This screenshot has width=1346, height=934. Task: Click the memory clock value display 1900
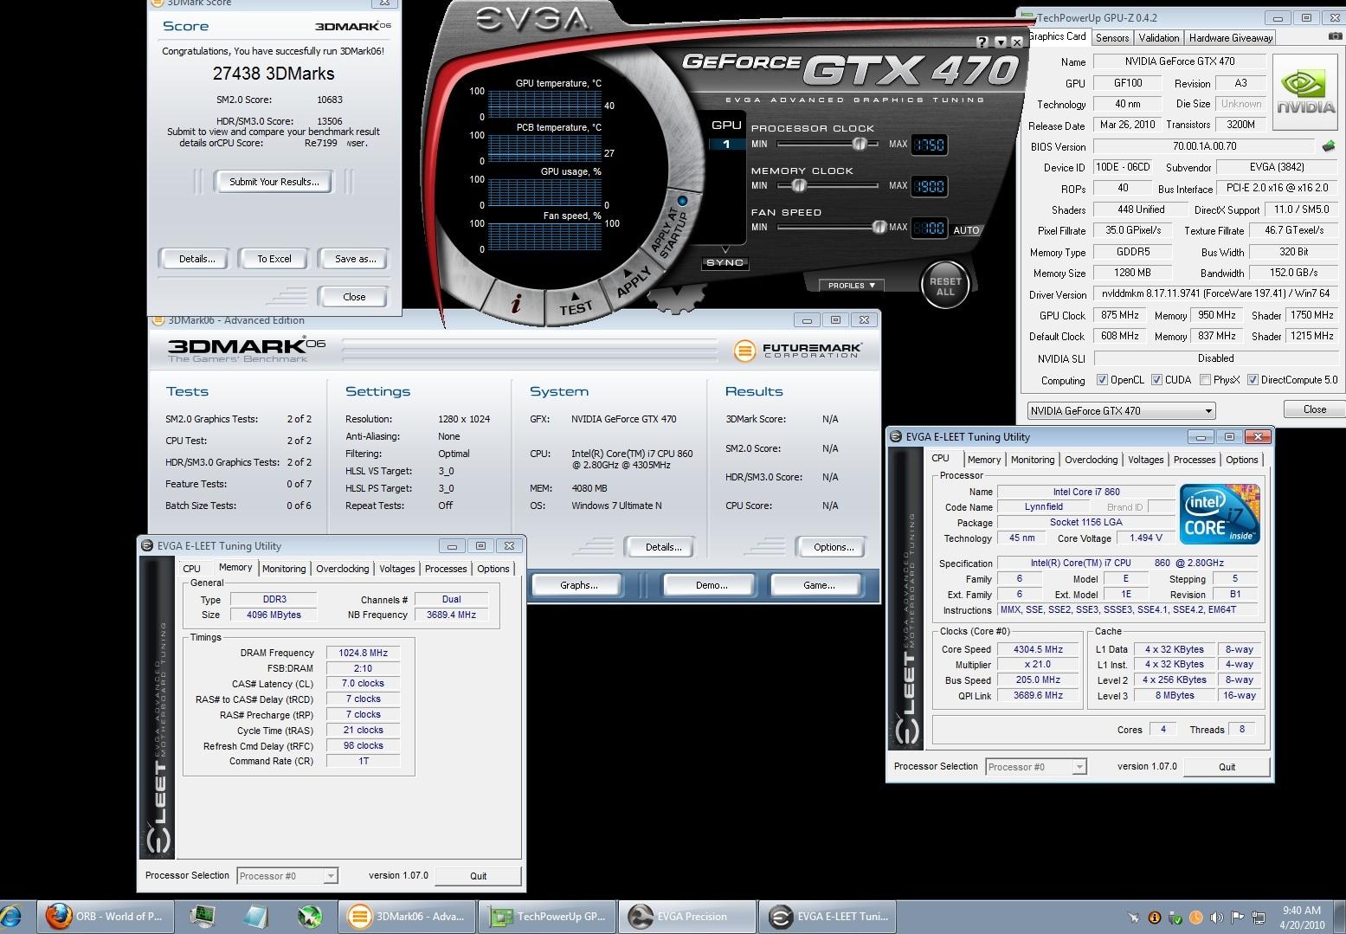pos(930,186)
